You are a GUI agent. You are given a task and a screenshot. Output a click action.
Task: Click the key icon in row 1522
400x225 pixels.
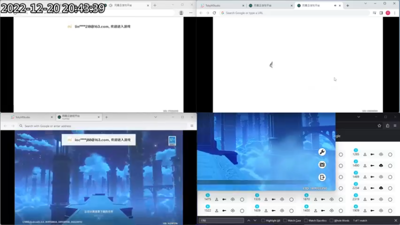coord(224,210)
